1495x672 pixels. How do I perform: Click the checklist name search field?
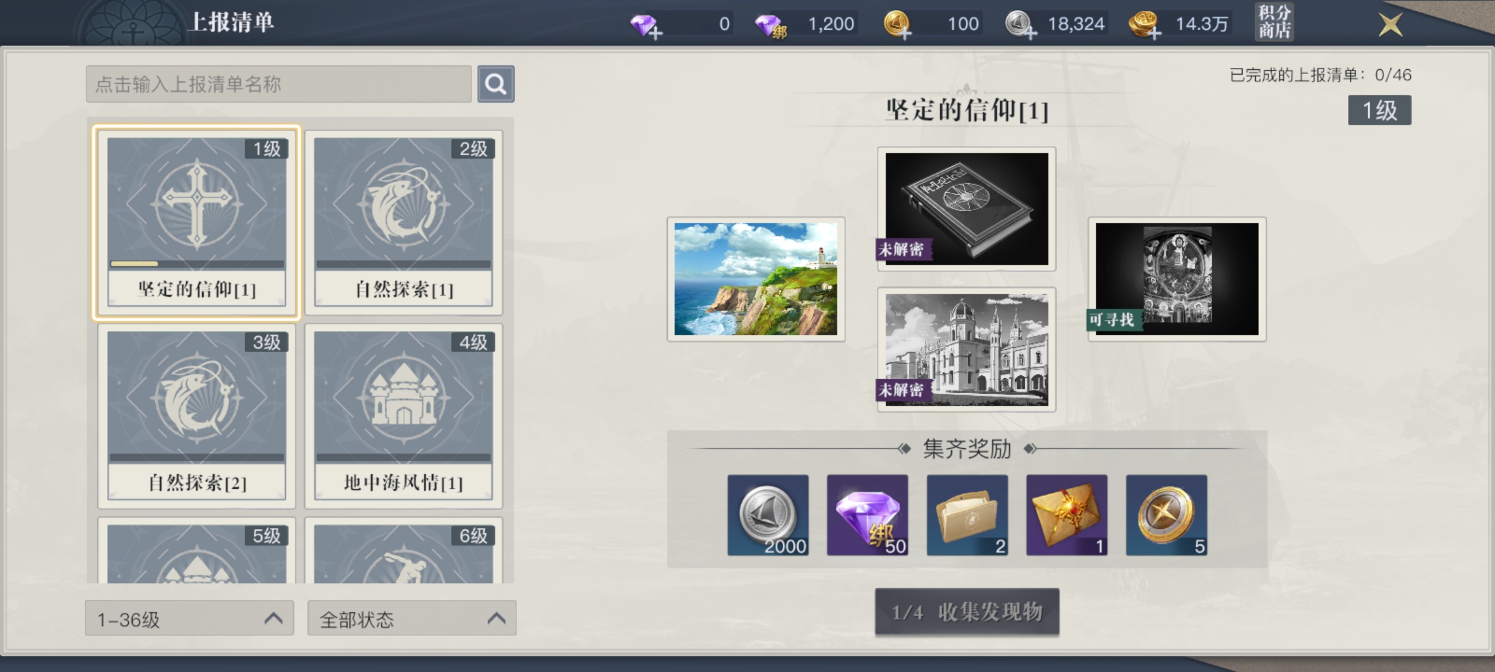278,84
